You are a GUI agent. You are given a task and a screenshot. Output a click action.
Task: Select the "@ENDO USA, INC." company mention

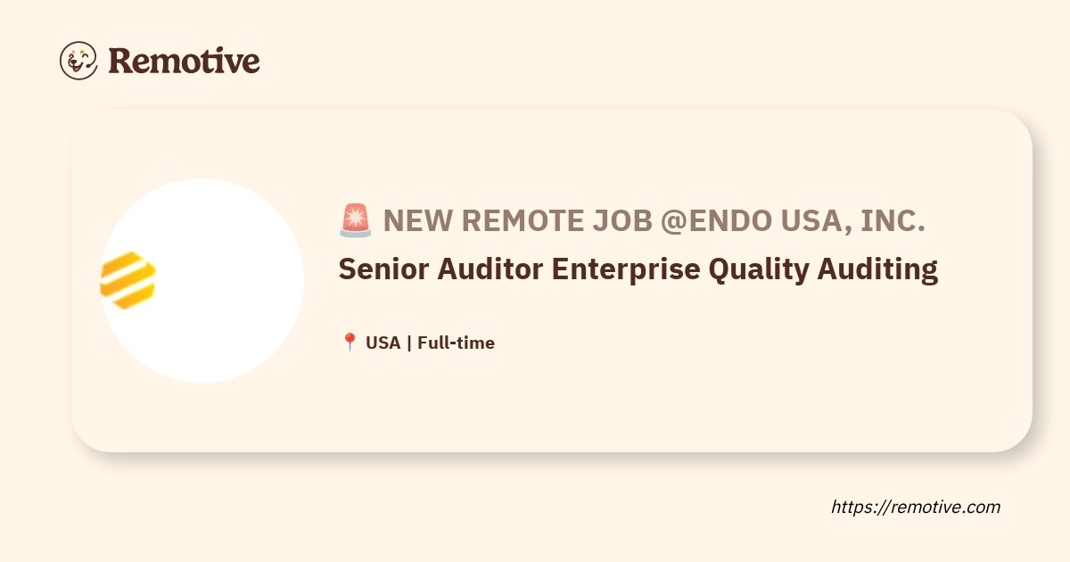pos(793,221)
